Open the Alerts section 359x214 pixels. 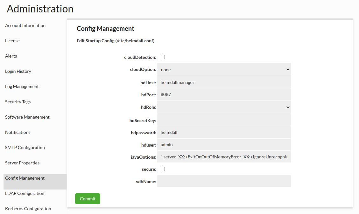click(x=11, y=56)
